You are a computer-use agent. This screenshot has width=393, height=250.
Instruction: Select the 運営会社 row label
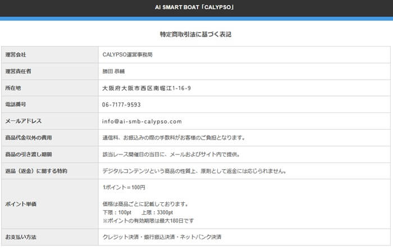[16, 55]
